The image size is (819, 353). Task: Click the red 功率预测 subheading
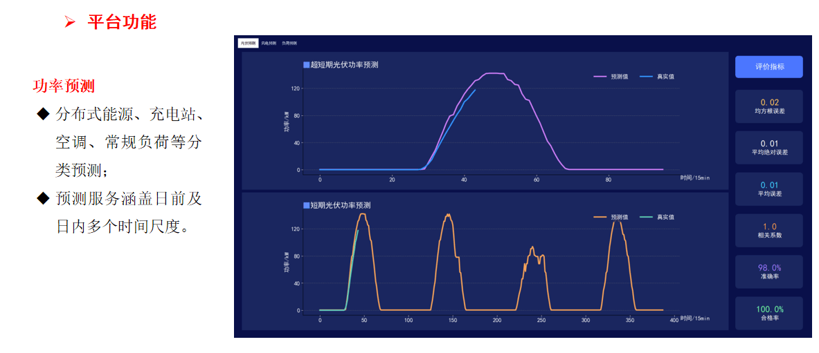(x=63, y=86)
